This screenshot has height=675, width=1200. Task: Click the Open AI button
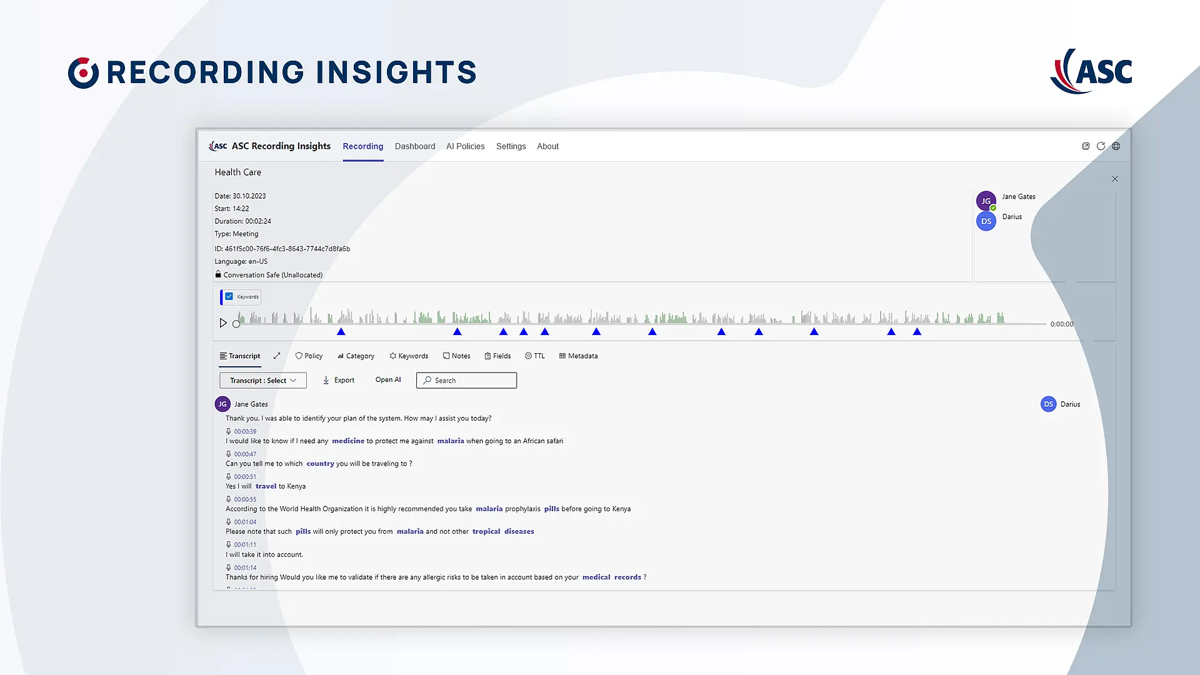[x=387, y=379]
